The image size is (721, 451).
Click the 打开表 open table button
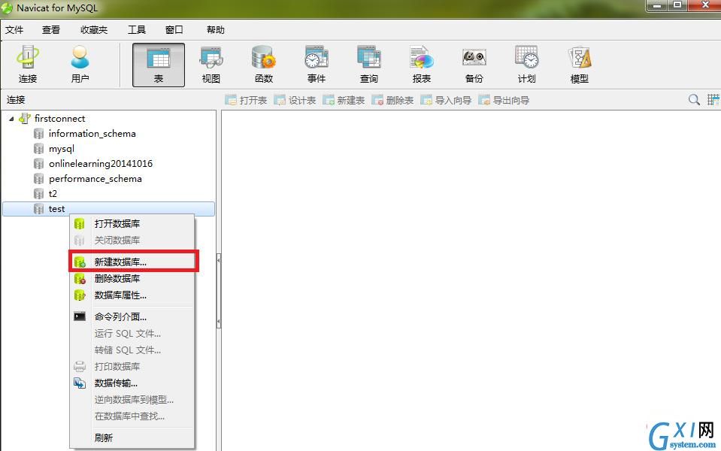[x=246, y=100]
